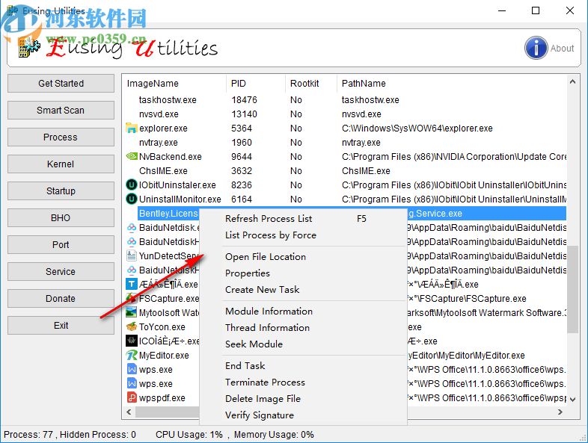
Task: Open the Process view
Action: point(61,137)
